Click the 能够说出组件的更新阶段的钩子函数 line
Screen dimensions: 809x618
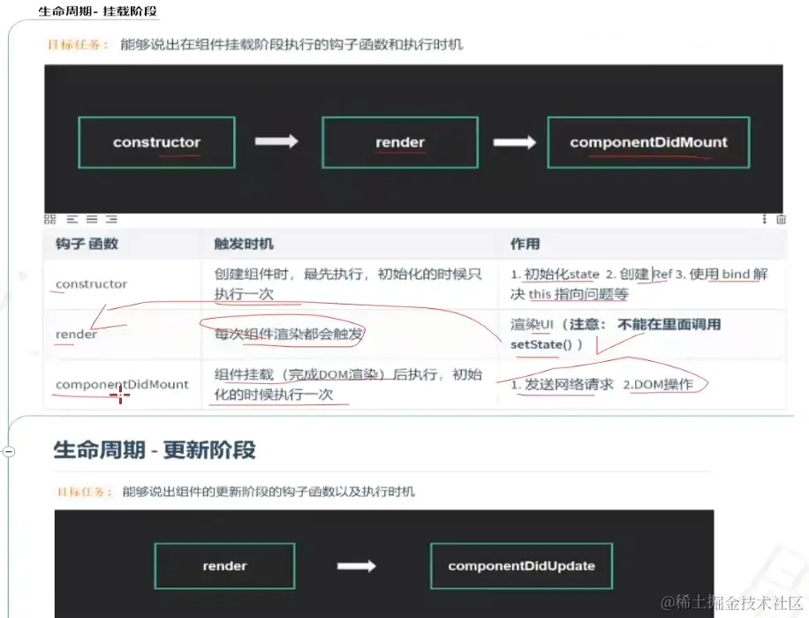268,492
